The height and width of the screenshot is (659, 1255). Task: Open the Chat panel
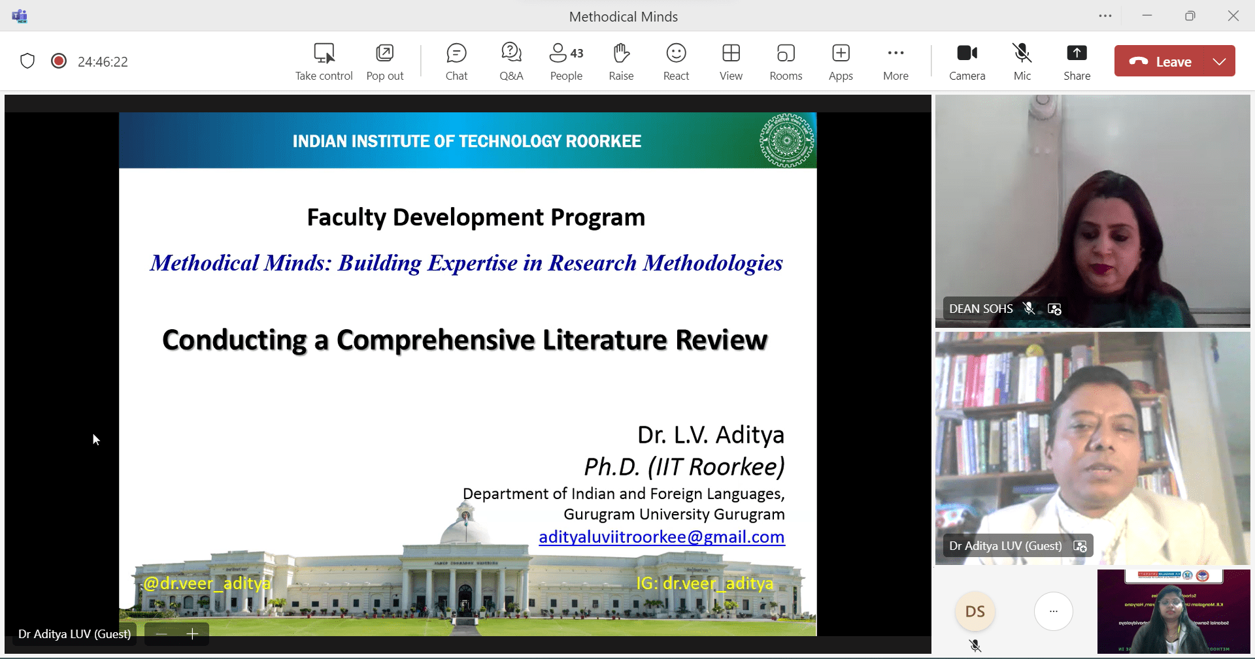(456, 61)
